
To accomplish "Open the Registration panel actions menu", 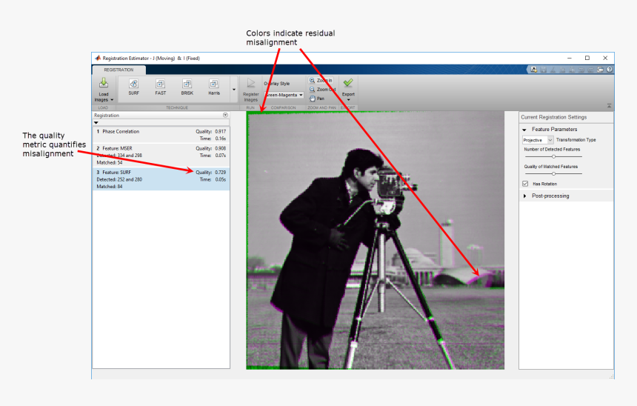I will tap(225, 115).
